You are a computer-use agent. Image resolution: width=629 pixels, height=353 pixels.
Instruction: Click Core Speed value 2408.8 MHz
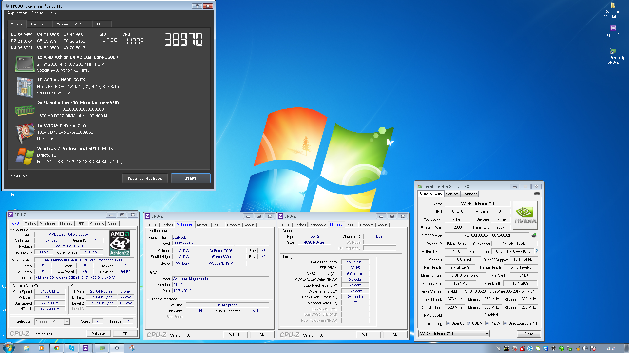[x=50, y=291]
